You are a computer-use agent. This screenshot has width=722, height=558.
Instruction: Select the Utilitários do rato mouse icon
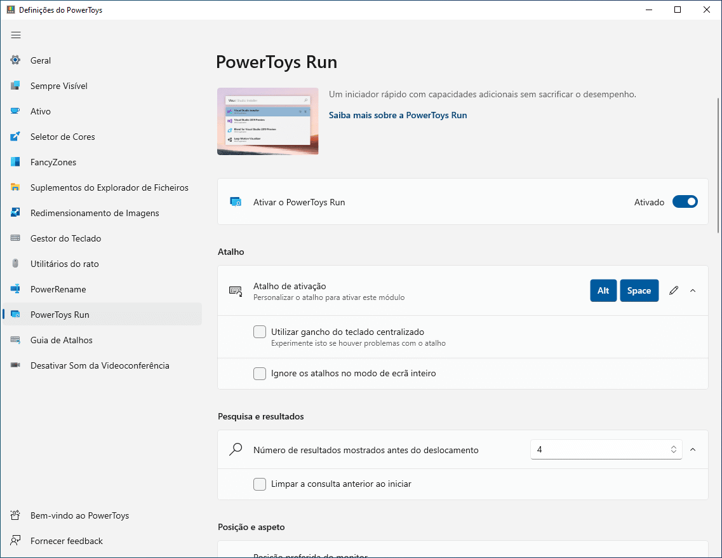tap(15, 264)
